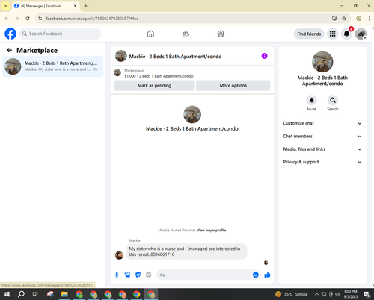Click the Aa message input field

pyautogui.click(x=204, y=275)
